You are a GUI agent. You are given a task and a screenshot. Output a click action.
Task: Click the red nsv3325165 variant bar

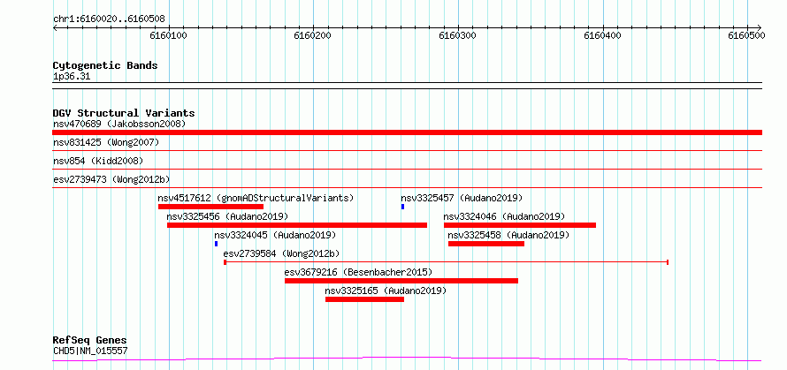(365, 299)
